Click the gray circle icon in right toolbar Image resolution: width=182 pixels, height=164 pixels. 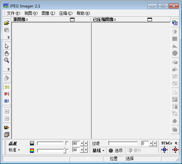click(x=175, y=53)
